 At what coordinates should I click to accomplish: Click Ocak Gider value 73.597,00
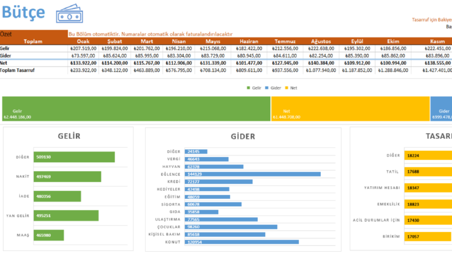click(x=83, y=56)
